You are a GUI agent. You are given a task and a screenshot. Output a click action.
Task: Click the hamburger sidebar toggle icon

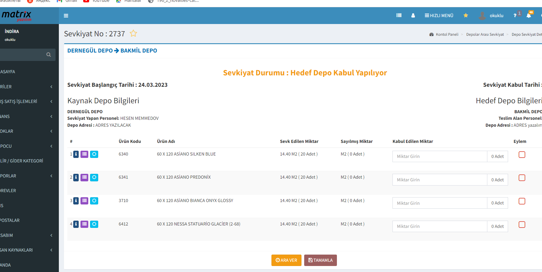coord(66,16)
